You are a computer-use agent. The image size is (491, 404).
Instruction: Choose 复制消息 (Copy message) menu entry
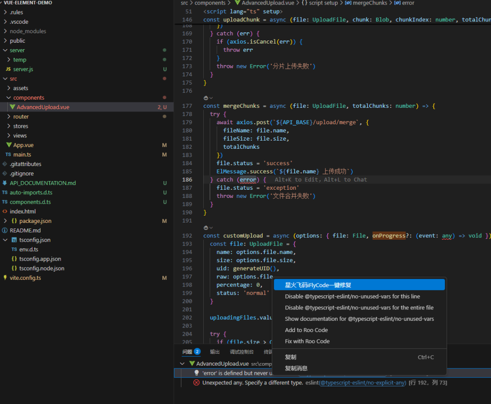[359, 368]
